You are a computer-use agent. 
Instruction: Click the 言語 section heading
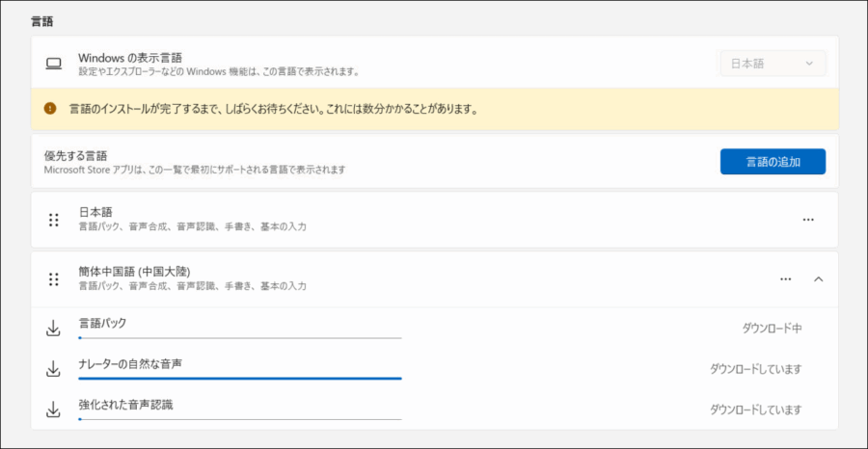(41, 21)
